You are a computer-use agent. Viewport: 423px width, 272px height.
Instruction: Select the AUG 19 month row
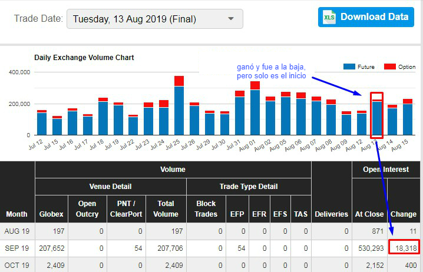click(17, 231)
